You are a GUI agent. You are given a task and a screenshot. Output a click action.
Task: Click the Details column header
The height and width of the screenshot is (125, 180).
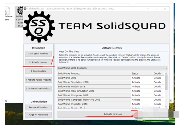pyautogui.click(x=159, y=74)
